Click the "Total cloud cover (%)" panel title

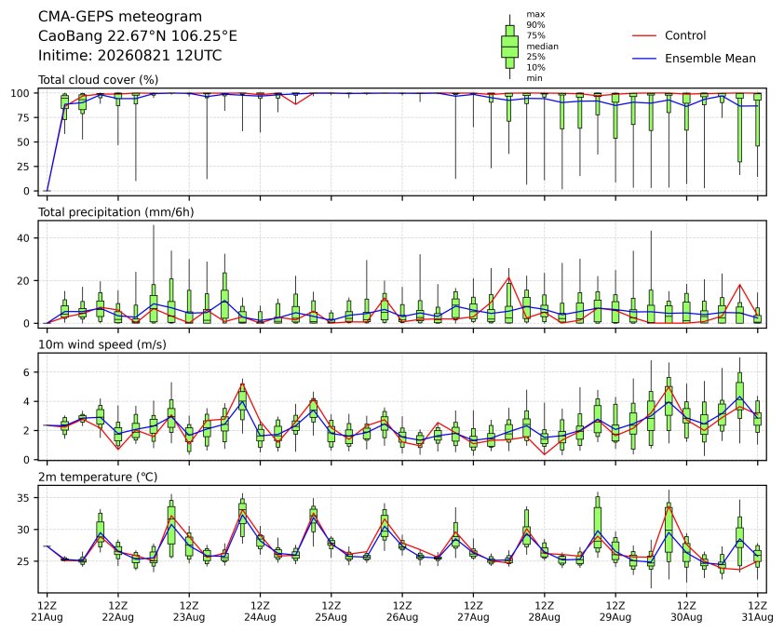[x=99, y=80]
